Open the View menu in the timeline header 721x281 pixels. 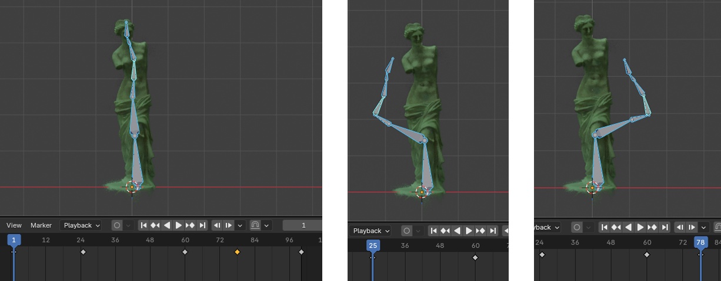click(x=14, y=225)
